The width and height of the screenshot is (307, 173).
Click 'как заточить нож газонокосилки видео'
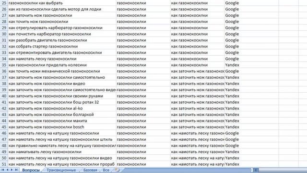(x=62, y=84)
